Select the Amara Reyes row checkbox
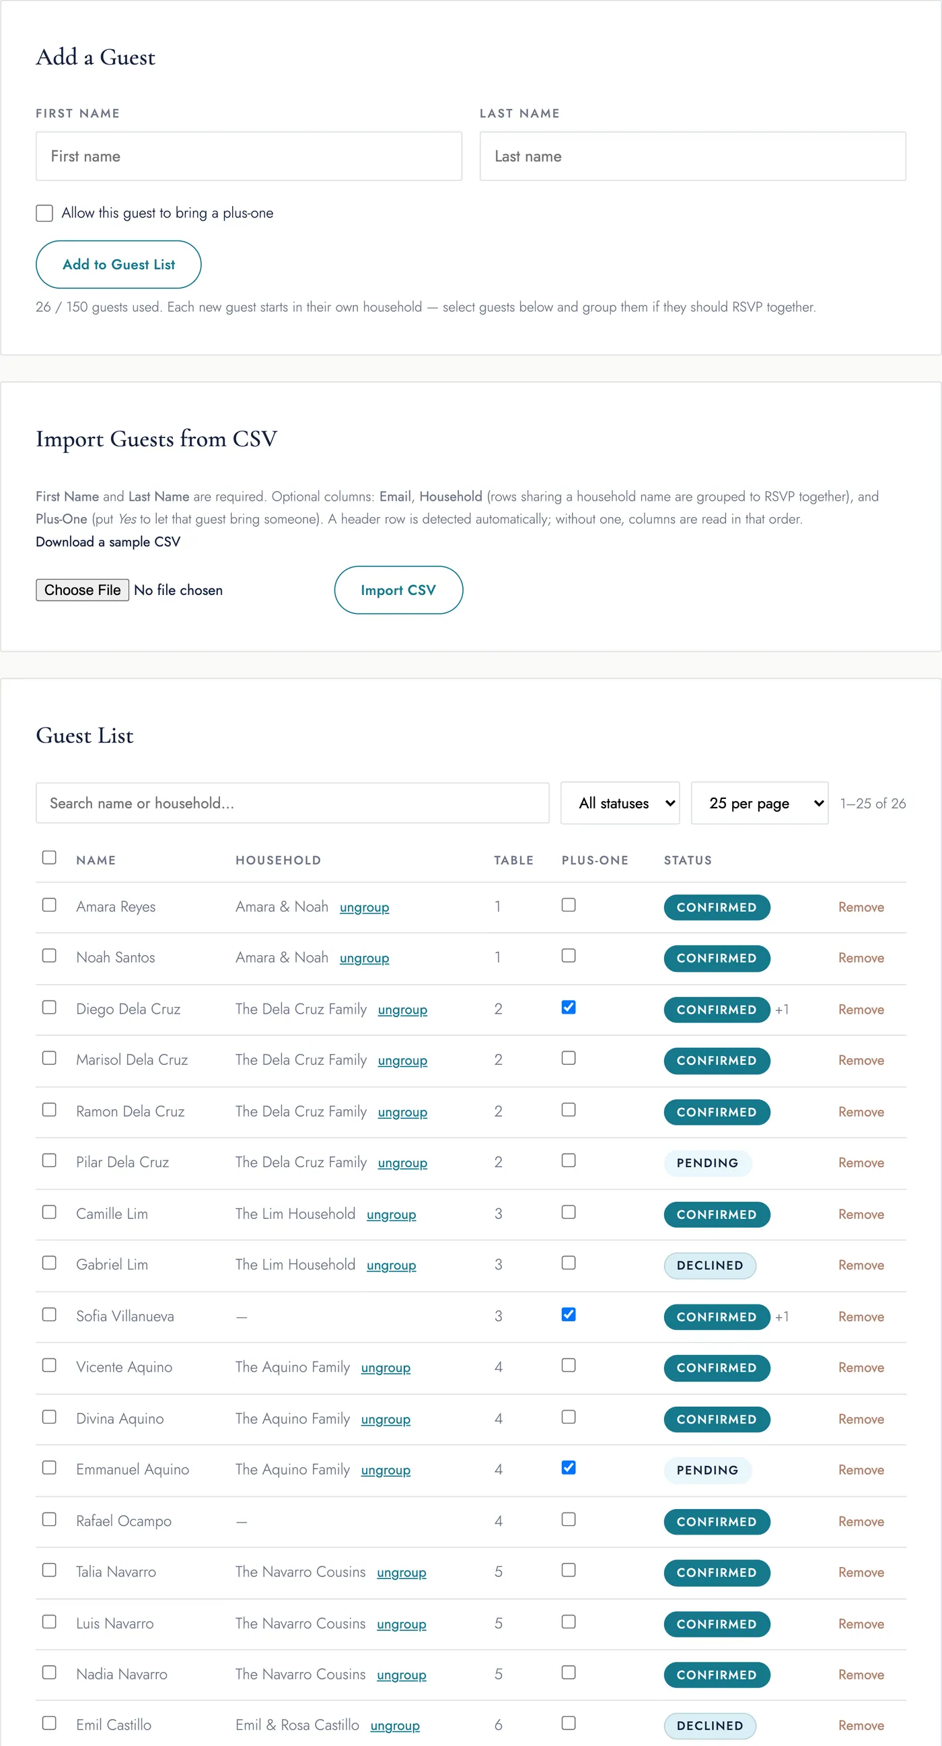Viewport: 942px width, 1746px height. (50, 905)
